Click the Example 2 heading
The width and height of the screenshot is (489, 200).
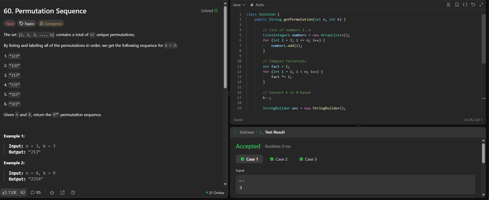coord(15,163)
